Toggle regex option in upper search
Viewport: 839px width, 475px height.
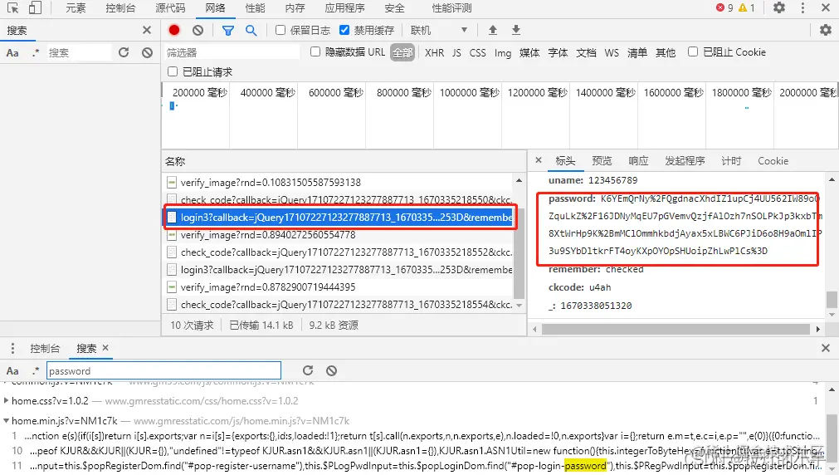click(x=36, y=52)
